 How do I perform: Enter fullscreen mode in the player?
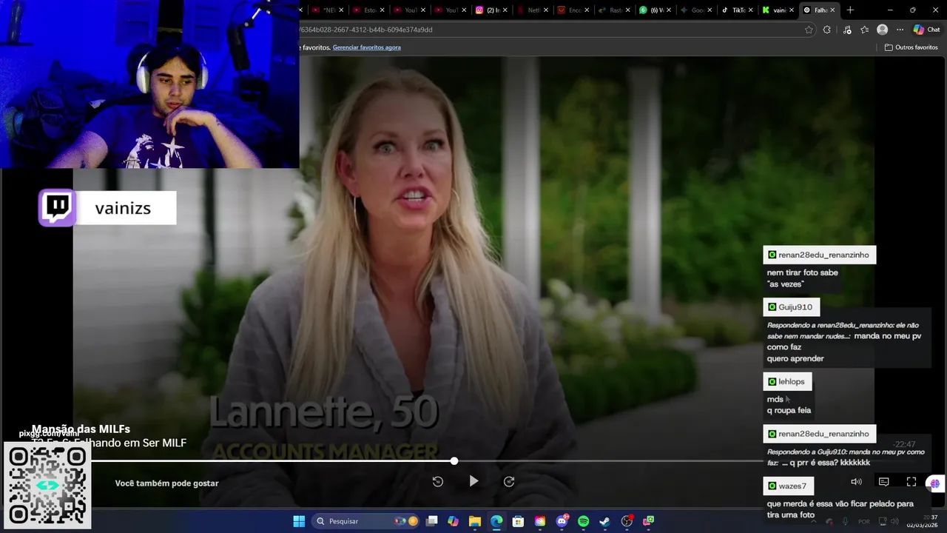click(911, 482)
